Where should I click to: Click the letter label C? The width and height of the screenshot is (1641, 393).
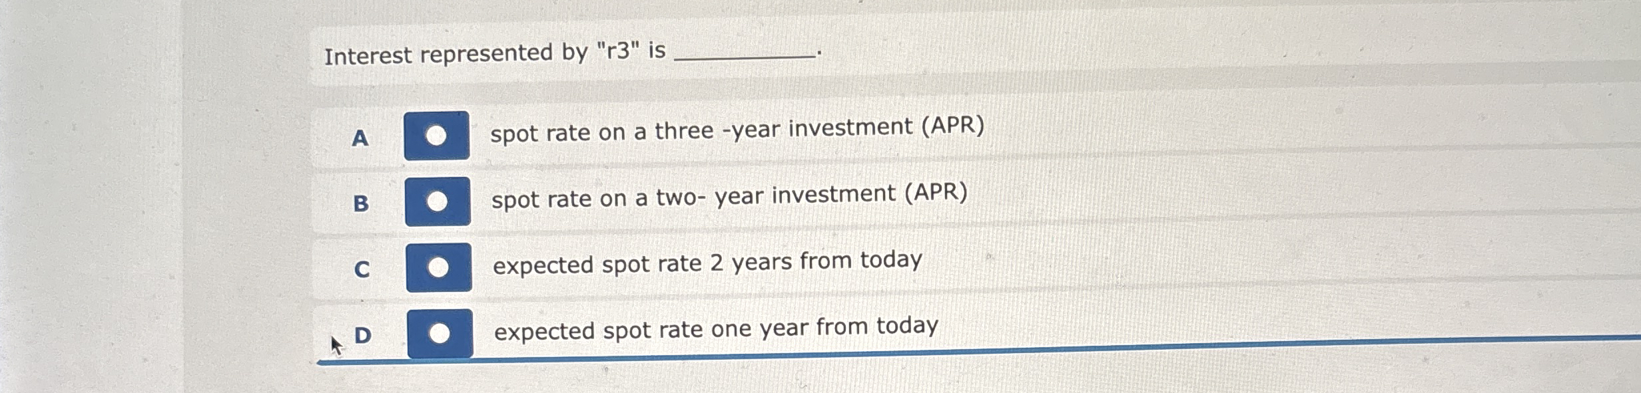pos(362,268)
